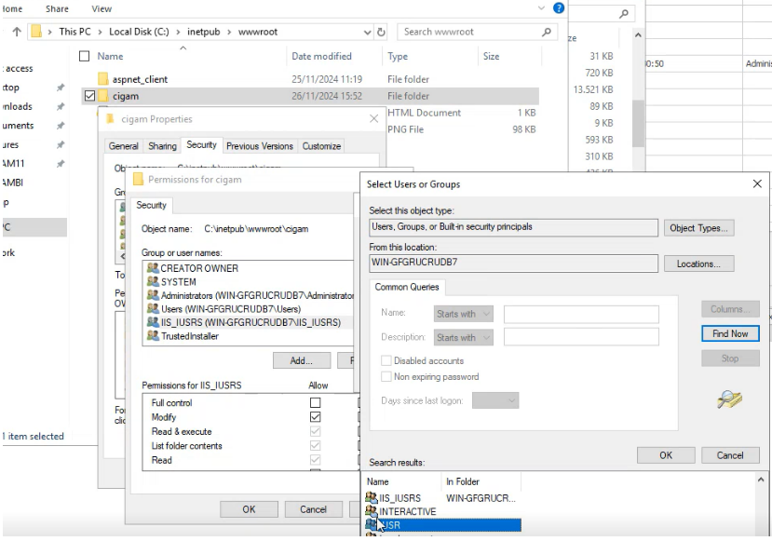
Task: Click Local Disk (C:) in address path
Action: tap(139, 32)
